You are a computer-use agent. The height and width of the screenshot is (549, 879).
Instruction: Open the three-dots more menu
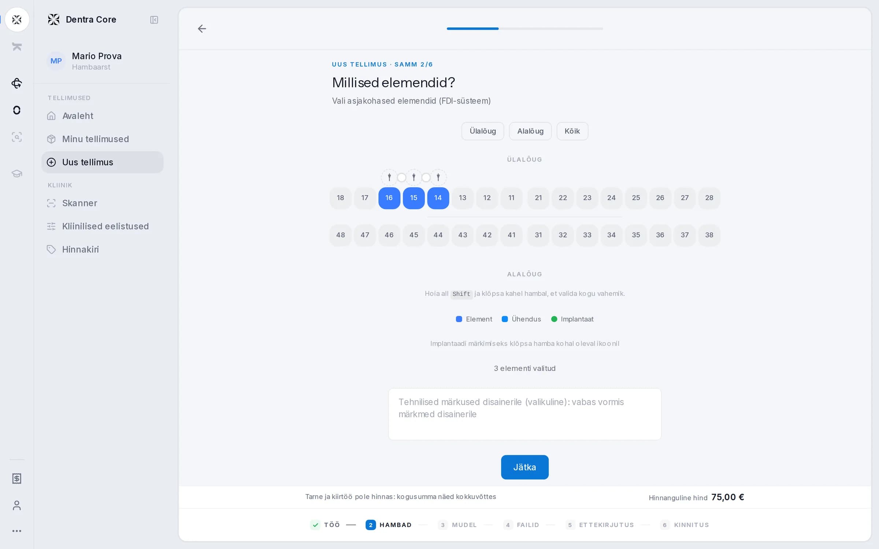click(17, 531)
